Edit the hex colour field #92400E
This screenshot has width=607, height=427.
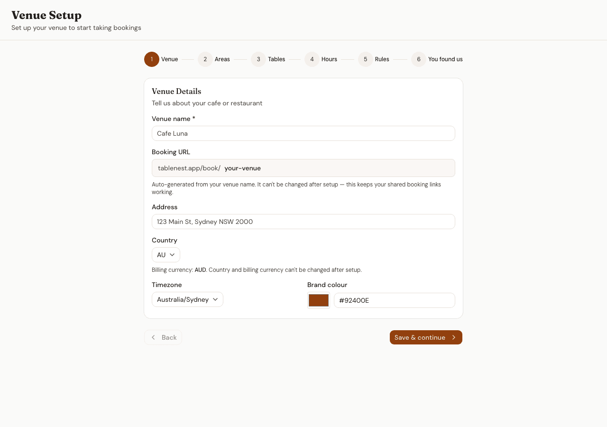point(395,300)
